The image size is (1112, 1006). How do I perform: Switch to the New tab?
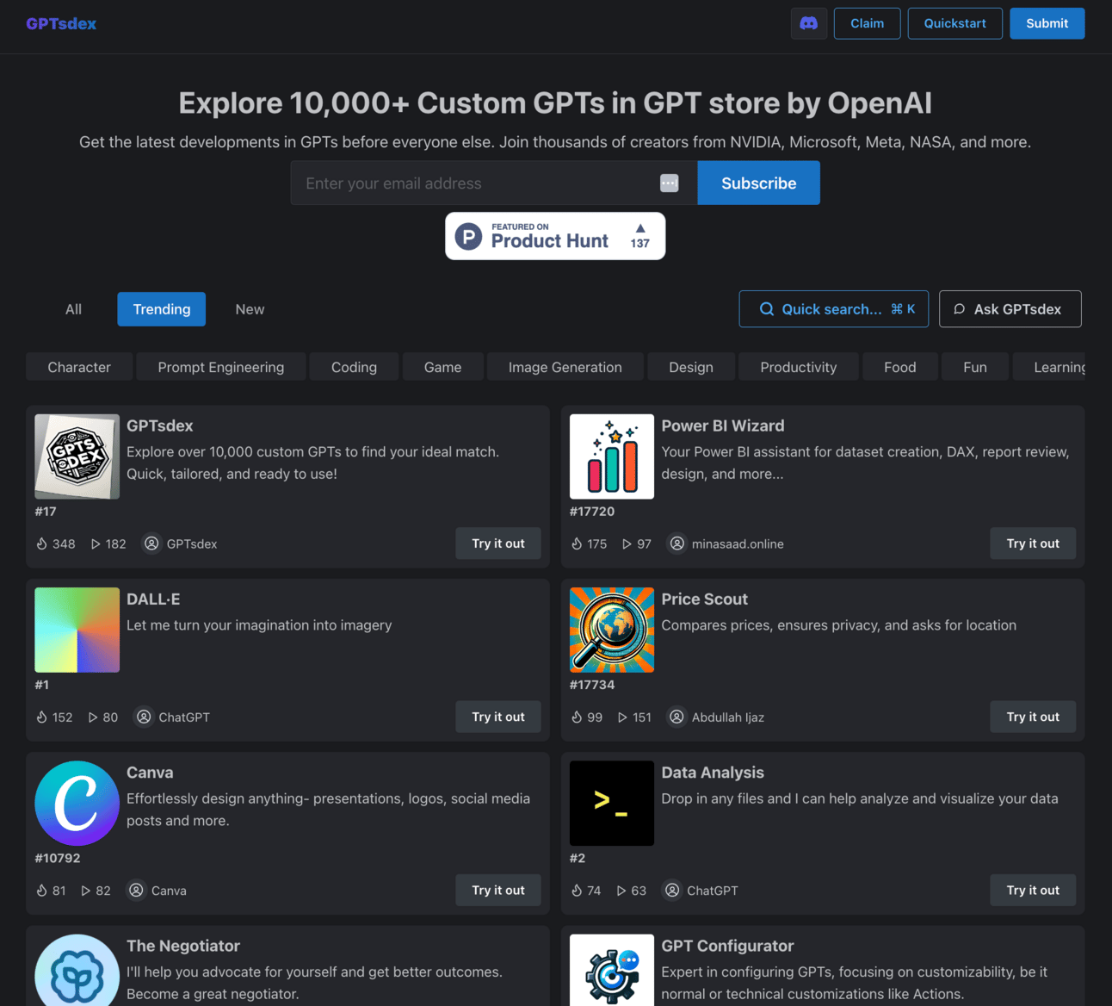pyautogui.click(x=250, y=309)
